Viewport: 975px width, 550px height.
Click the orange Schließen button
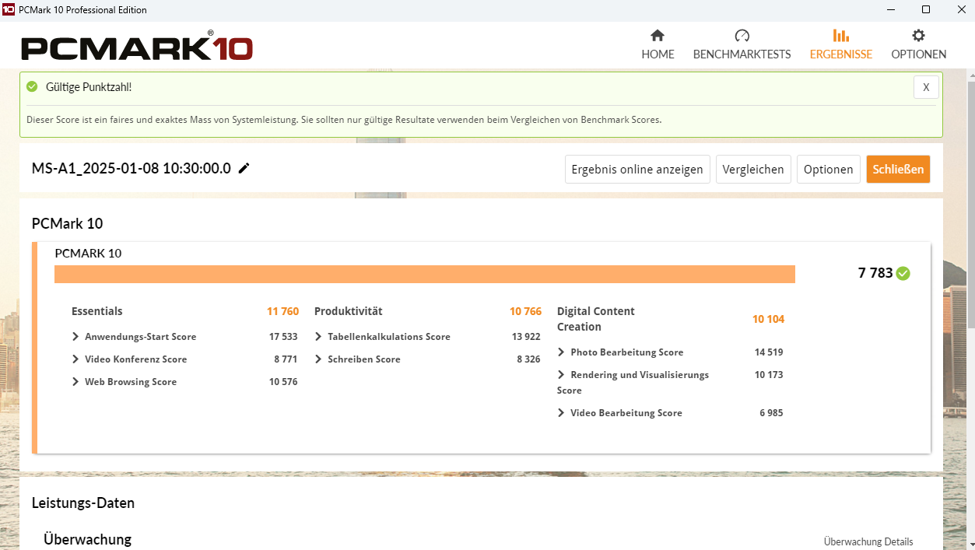pyautogui.click(x=898, y=170)
